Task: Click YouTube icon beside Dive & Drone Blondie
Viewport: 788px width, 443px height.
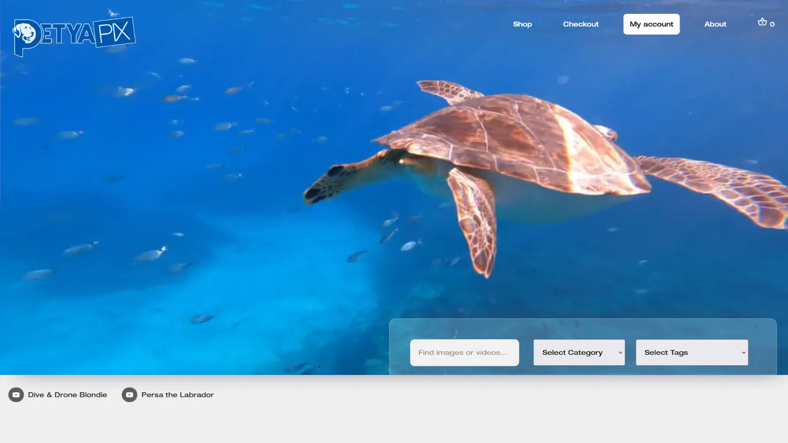Action: [x=16, y=395]
